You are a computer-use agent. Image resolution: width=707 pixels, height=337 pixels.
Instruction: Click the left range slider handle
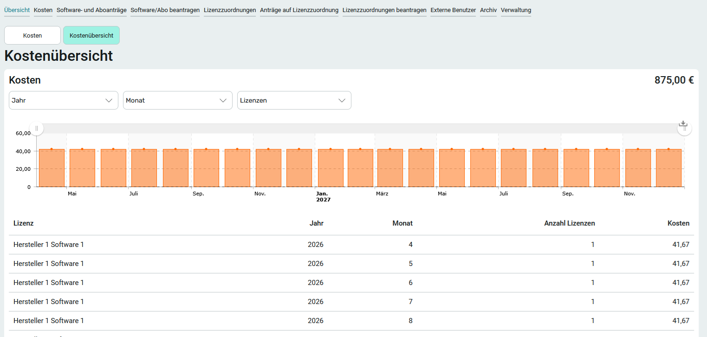[x=37, y=129]
